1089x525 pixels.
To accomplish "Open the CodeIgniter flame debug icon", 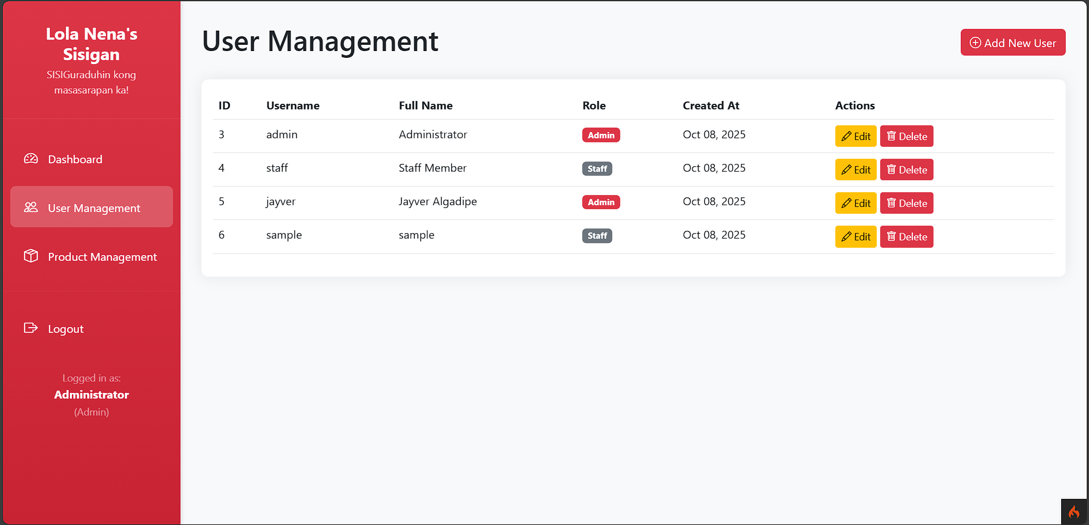I will point(1074,512).
